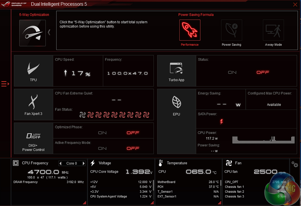Turn Turbo App status ON
This screenshot has height=206, width=301.
click(232, 72)
